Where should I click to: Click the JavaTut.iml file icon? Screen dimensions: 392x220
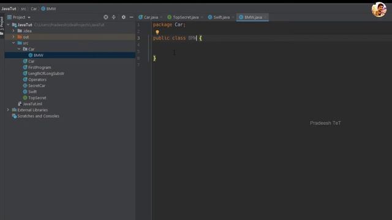(20, 104)
